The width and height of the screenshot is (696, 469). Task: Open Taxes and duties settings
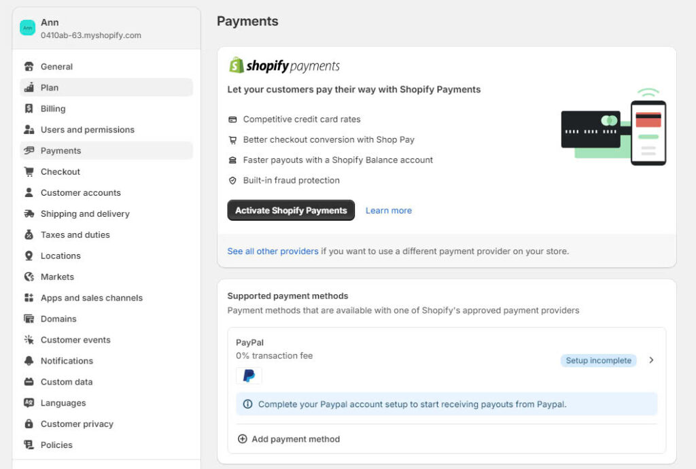(x=107, y=234)
